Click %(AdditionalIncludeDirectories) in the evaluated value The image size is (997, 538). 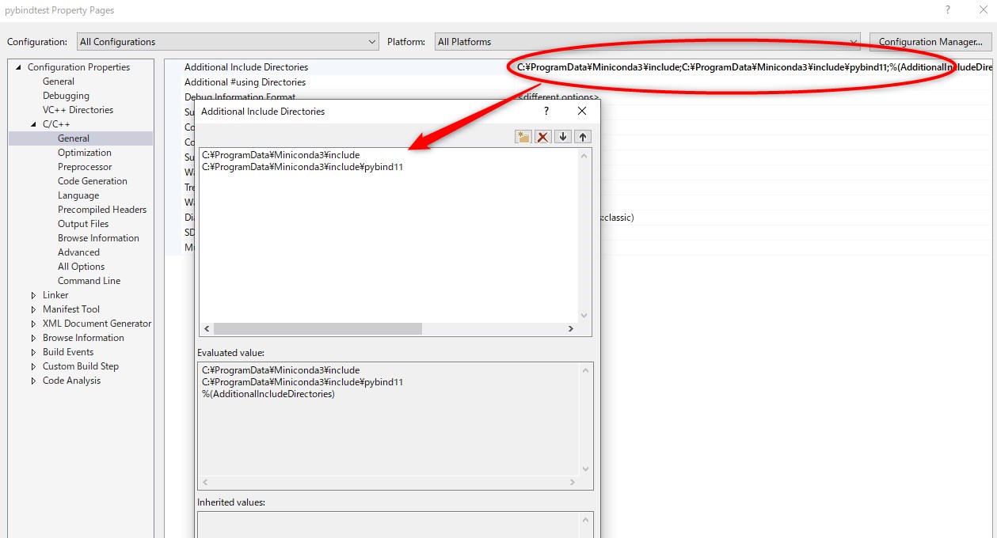pos(268,394)
